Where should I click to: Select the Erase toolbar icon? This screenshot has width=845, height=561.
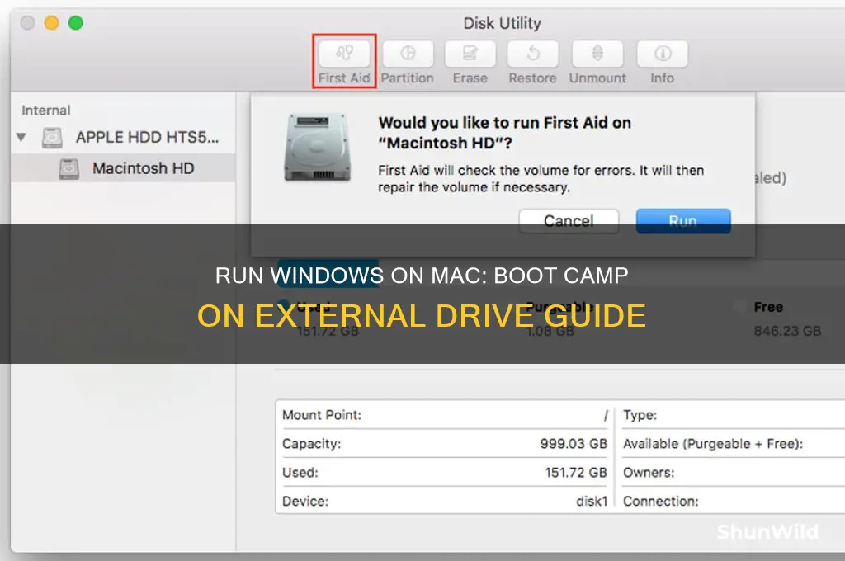click(x=470, y=54)
